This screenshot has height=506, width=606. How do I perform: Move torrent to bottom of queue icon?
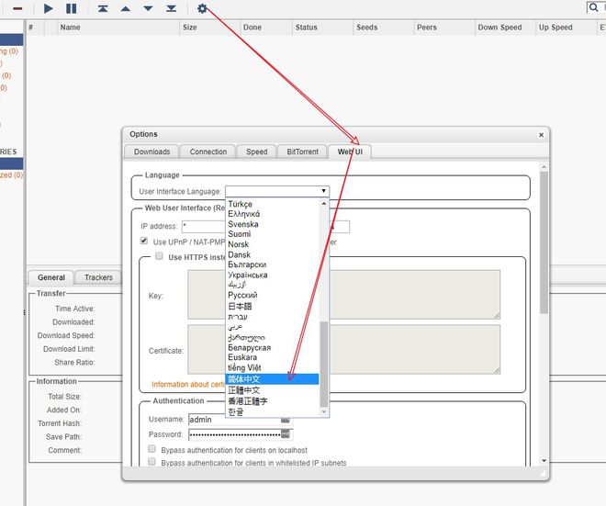click(171, 8)
